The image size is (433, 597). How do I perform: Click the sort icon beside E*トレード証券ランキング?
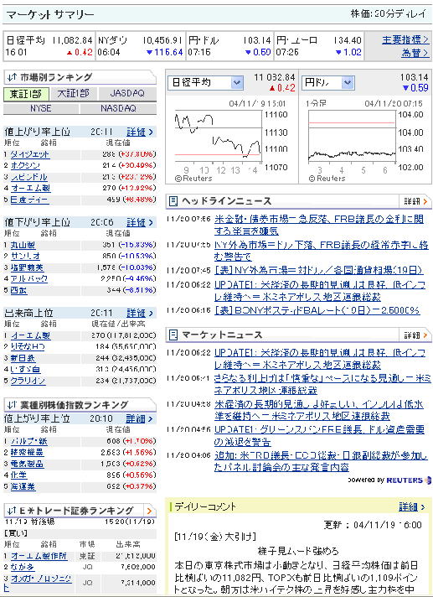click(x=12, y=510)
